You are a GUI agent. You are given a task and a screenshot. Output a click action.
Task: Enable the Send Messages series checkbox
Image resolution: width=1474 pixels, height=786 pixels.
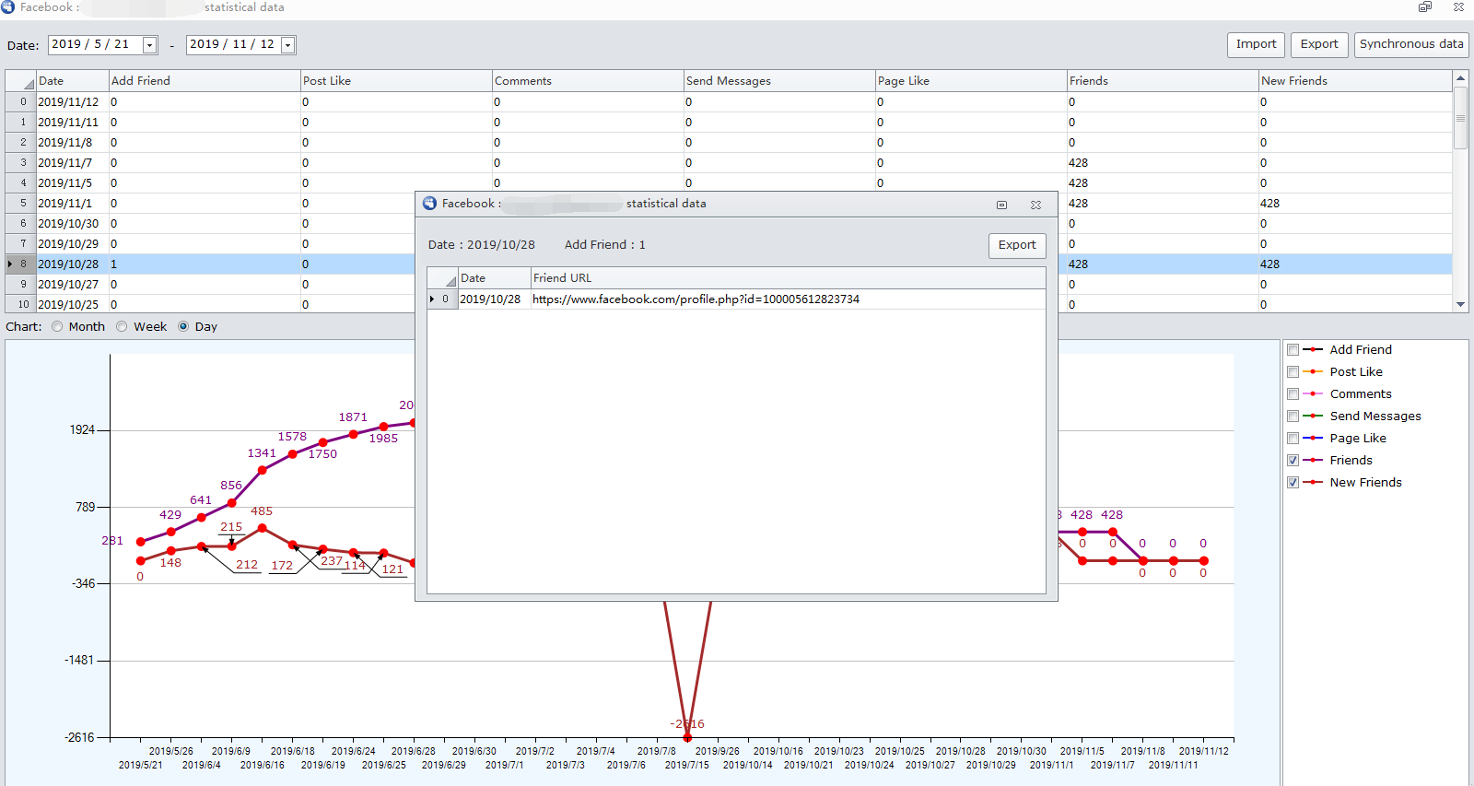(x=1293, y=416)
